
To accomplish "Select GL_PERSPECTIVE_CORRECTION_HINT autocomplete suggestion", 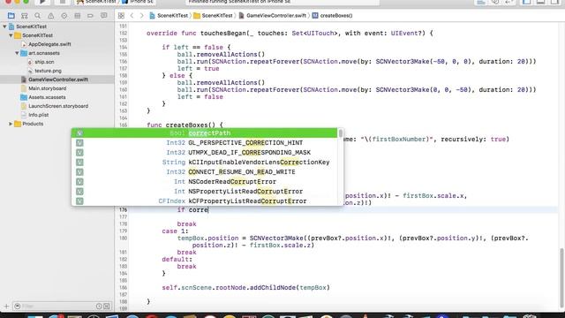I will coord(204,143).
